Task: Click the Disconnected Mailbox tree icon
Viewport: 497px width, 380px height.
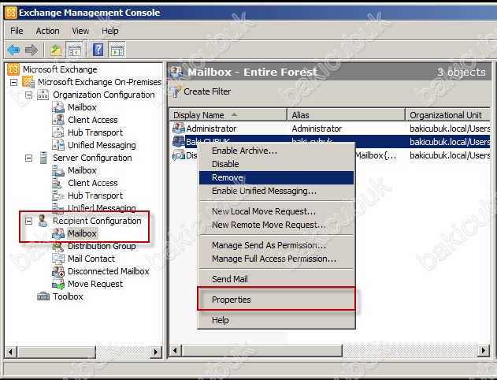Action: click(58, 271)
